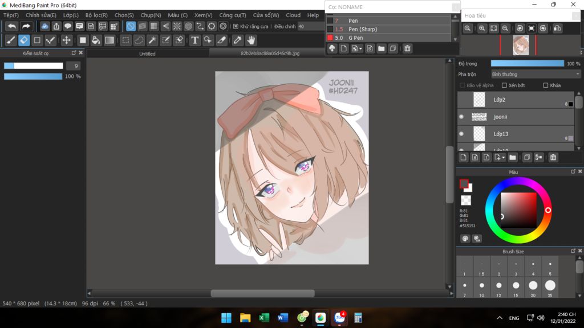Open the add brush type dropdown arrow
Screen dimensions: 584x328
[x=360, y=49]
